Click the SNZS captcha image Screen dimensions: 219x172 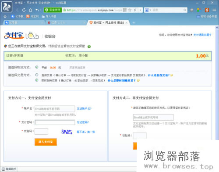tap(67, 132)
